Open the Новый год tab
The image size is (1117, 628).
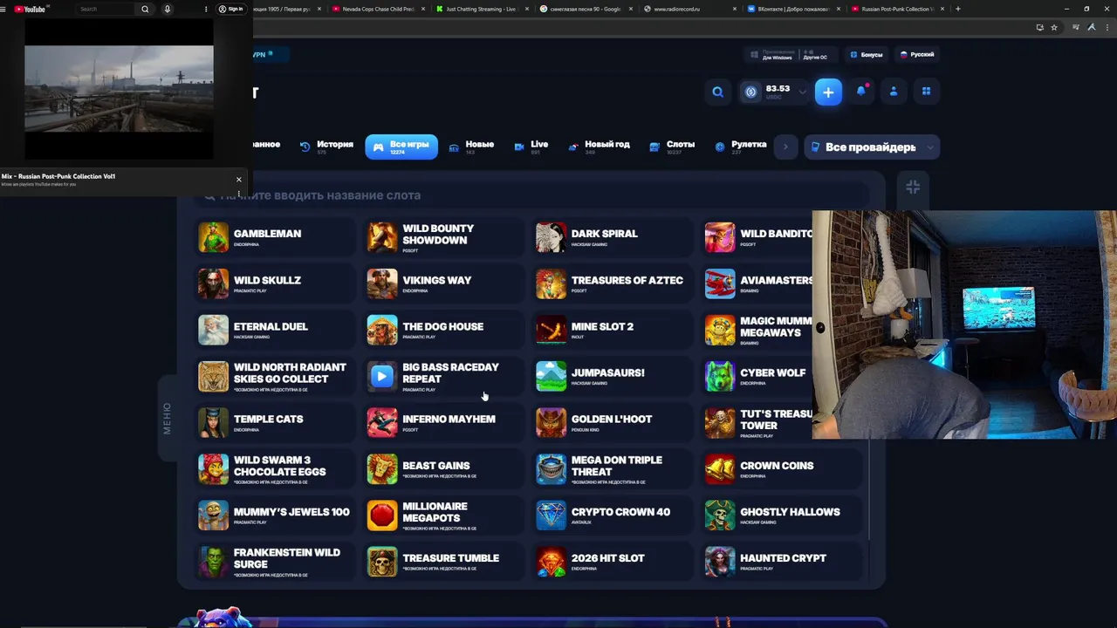[599, 147]
